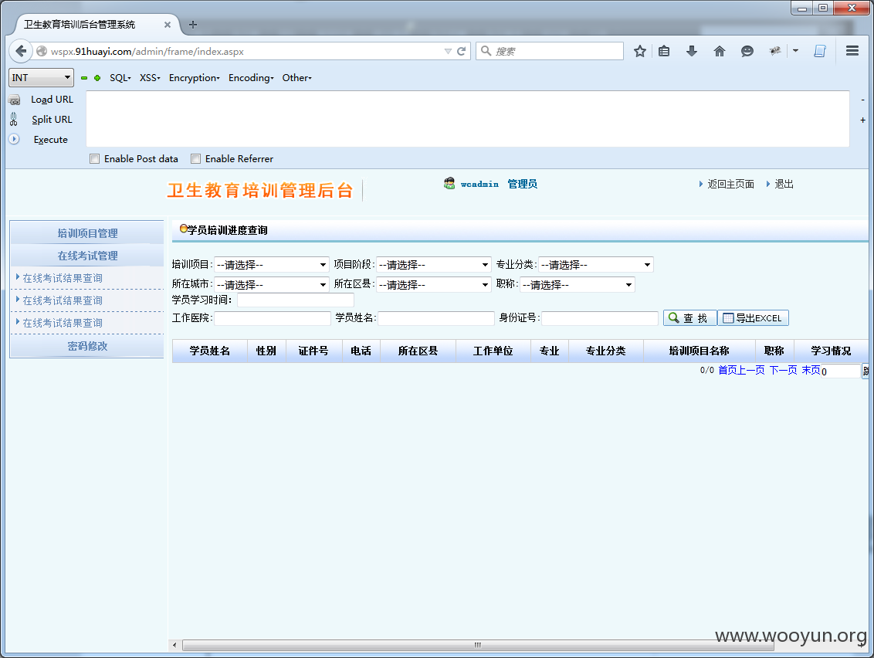Click horizontal scrollbar left arrow

pos(174,645)
